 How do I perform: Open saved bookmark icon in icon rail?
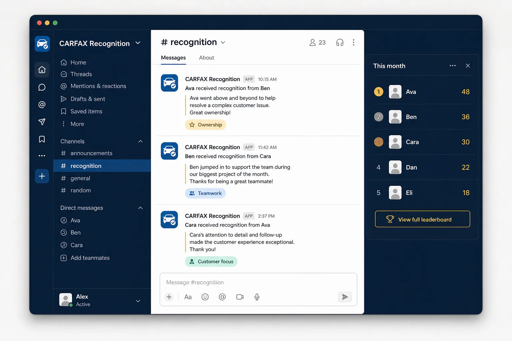[x=42, y=139]
